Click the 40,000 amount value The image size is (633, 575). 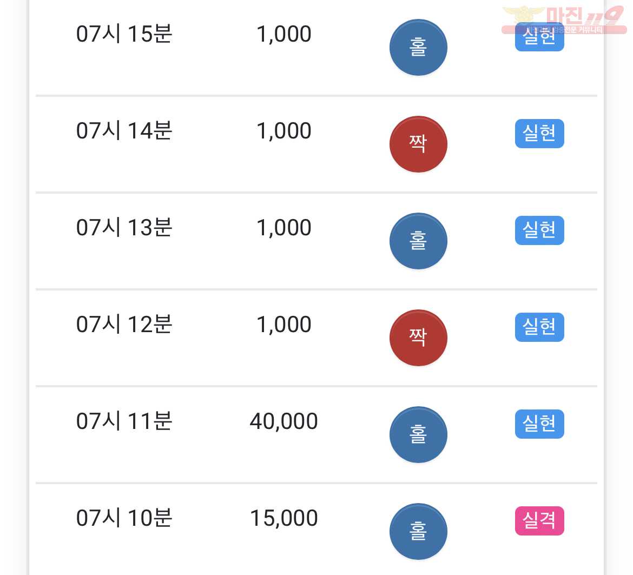click(284, 422)
